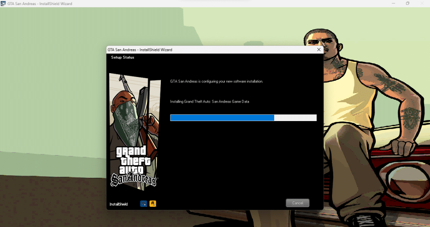
Task: Click the white unfilled part of progress bar
Action: click(x=295, y=118)
